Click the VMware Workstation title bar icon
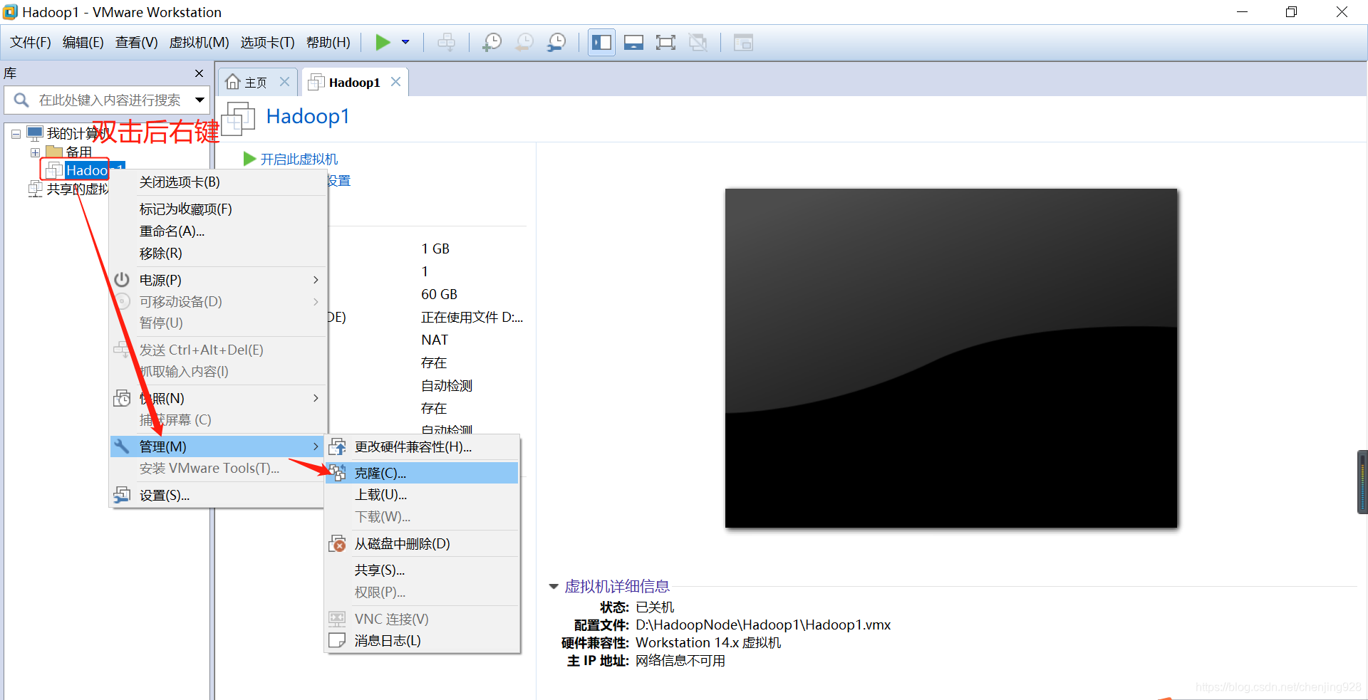 pos(10,12)
